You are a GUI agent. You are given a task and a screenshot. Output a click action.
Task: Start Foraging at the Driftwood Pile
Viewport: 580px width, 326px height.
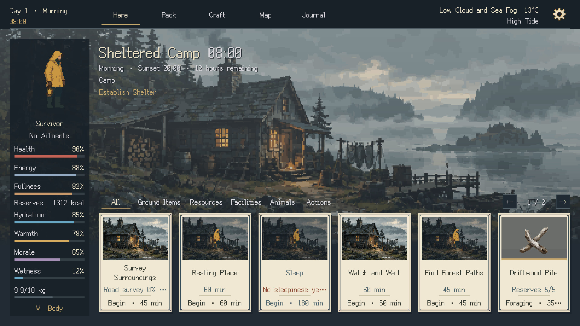point(534,303)
